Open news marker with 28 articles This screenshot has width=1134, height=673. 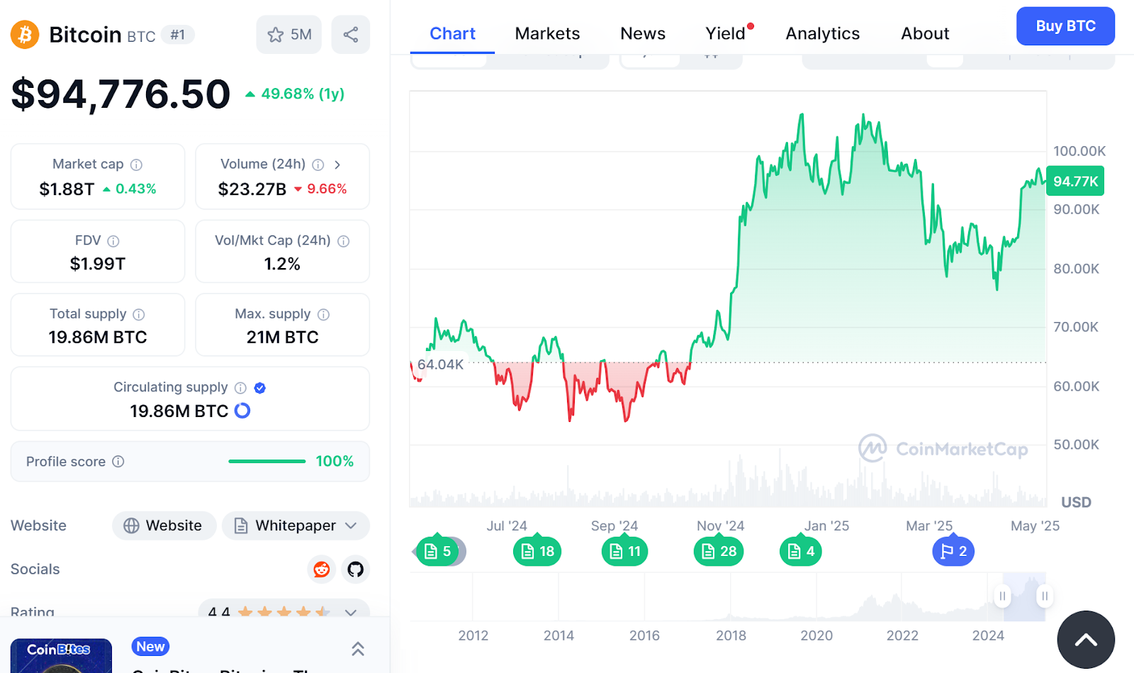[719, 551]
